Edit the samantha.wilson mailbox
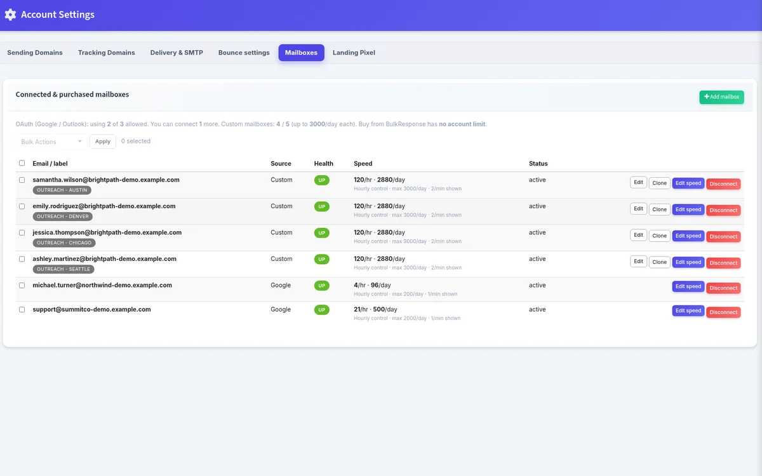Image resolution: width=762 pixels, height=476 pixels. [x=638, y=182]
